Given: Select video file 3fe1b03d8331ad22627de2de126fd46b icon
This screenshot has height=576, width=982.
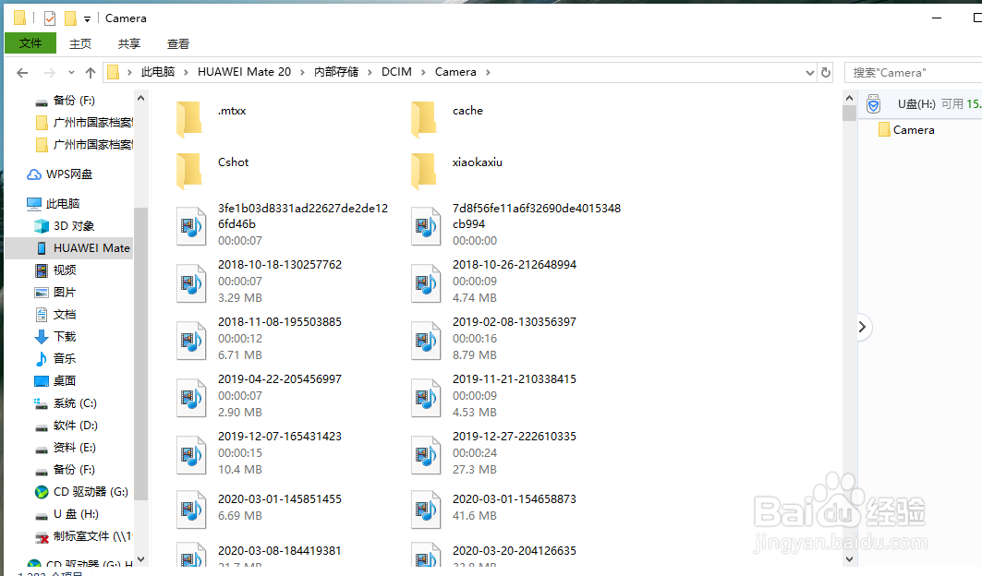Looking at the screenshot, I should (191, 226).
